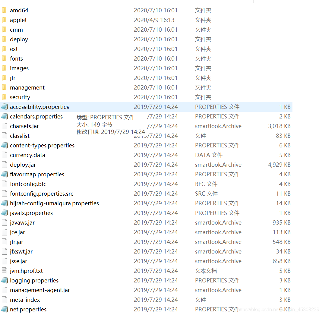322x315 pixels.
Task: Select file name classlist
Action: click(20, 136)
